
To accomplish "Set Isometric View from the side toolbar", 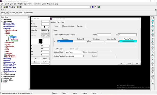I will [153, 20].
